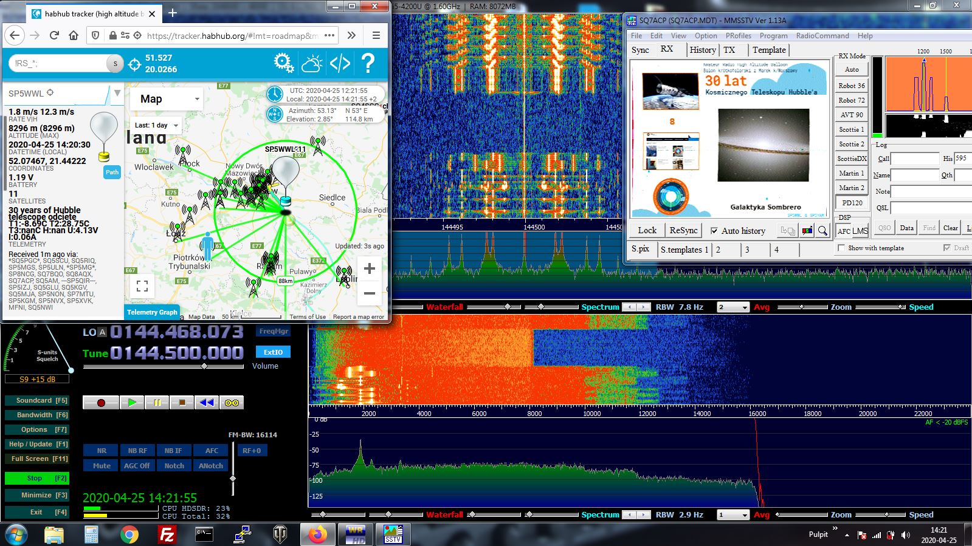
Task: Zoom in on the habhub map
Action: coord(369,268)
